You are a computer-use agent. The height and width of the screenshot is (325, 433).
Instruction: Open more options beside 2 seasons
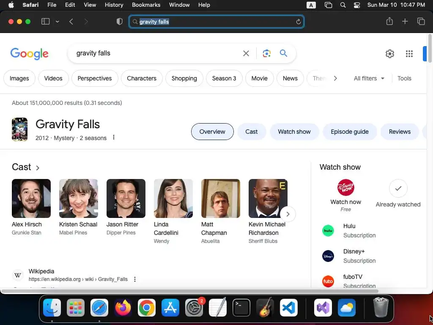click(x=113, y=138)
